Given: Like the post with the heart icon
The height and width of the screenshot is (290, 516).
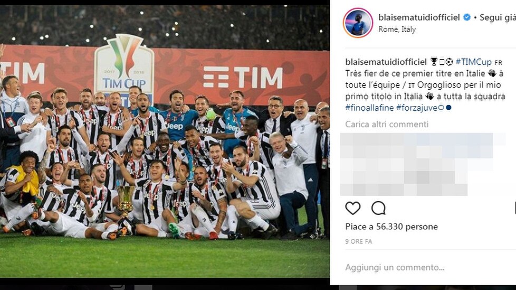Looking at the screenshot, I should (353, 208).
